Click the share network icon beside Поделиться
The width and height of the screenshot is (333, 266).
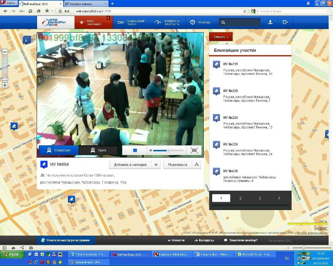[x=197, y=165]
